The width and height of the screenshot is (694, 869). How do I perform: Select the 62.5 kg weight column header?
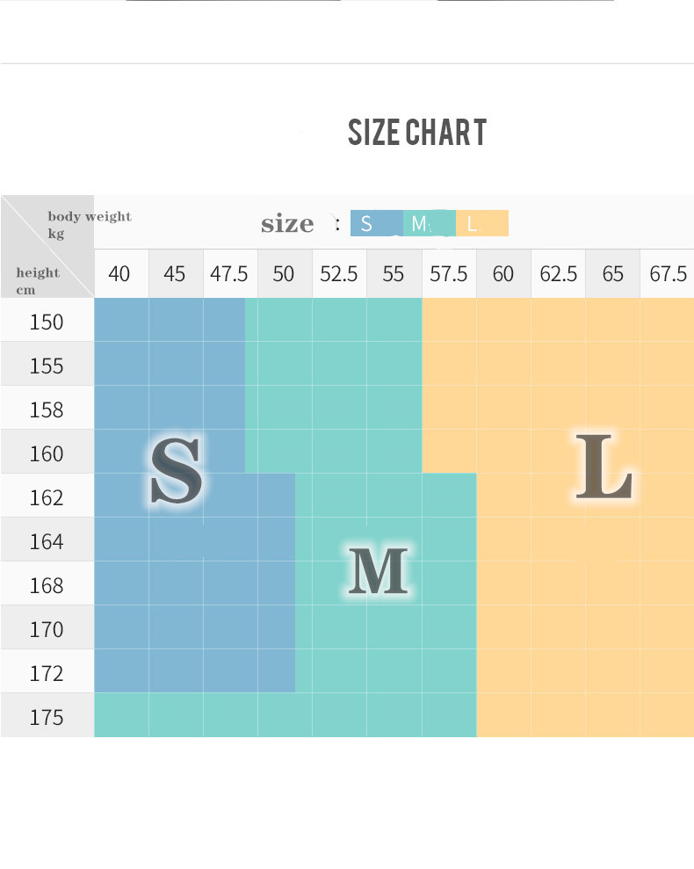point(558,274)
